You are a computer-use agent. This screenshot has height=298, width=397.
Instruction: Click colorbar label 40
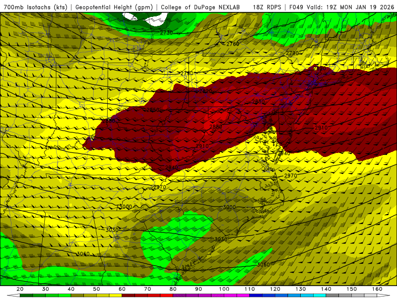71,289
